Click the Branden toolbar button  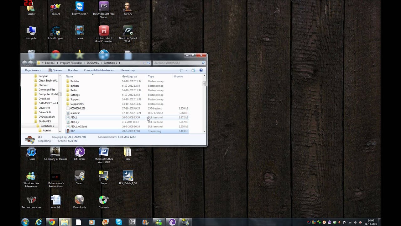[73, 70]
